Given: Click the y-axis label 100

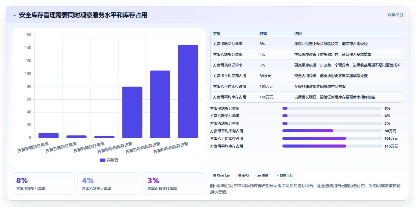Looking at the screenshot, I should 28,74.
